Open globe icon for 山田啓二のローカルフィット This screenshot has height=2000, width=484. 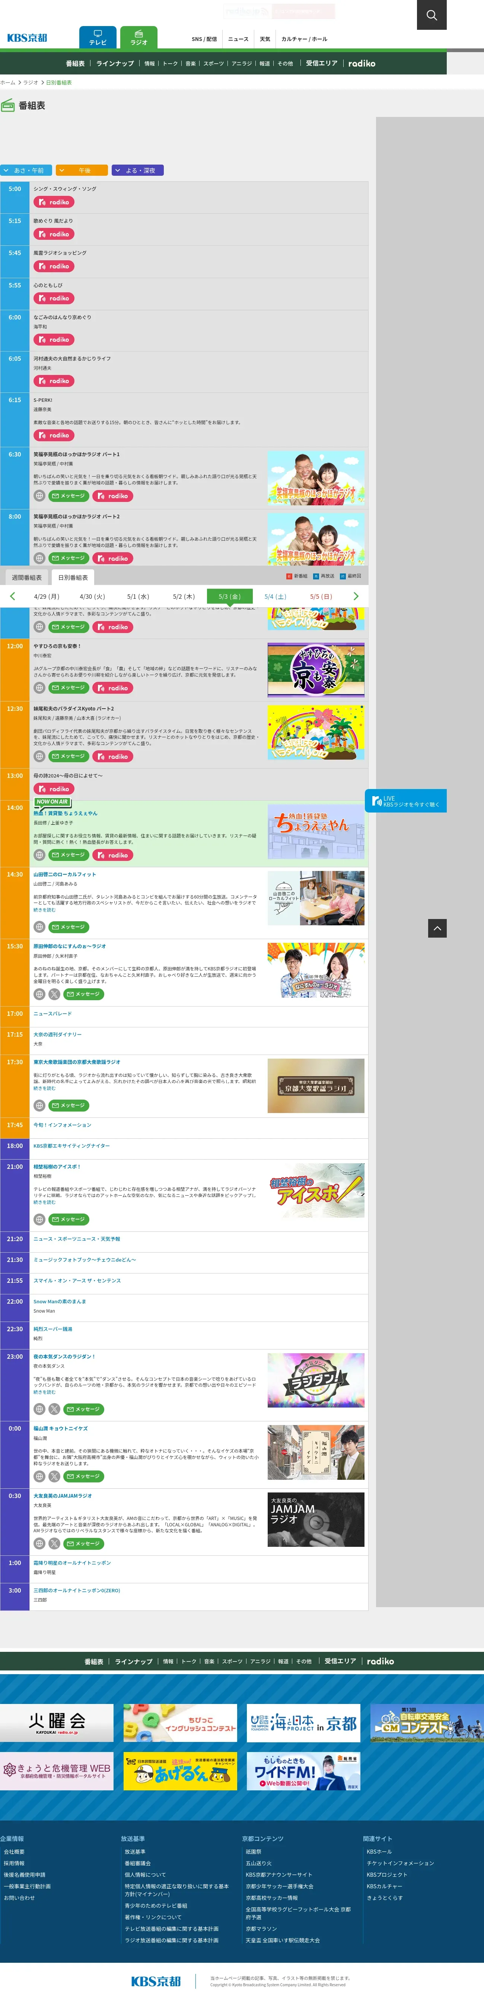tap(39, 927)
